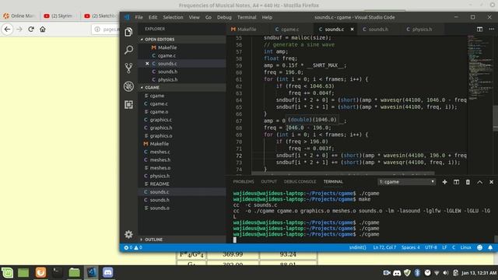
Task: Expand the Outline section
Action: click(x=182, y=240)
